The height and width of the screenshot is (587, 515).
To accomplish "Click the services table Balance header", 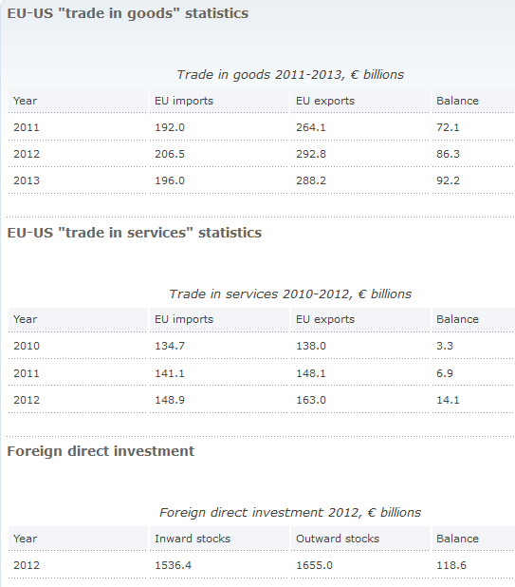I will coord(457,319).
